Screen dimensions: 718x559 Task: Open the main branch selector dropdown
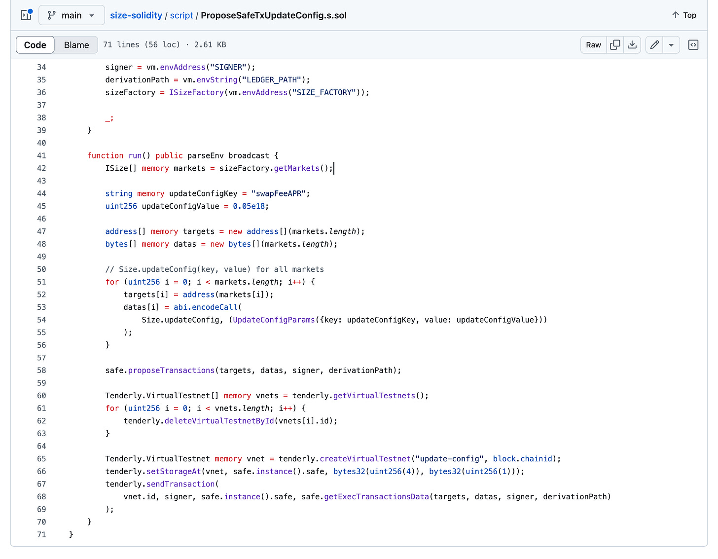[x=72, y=15]
